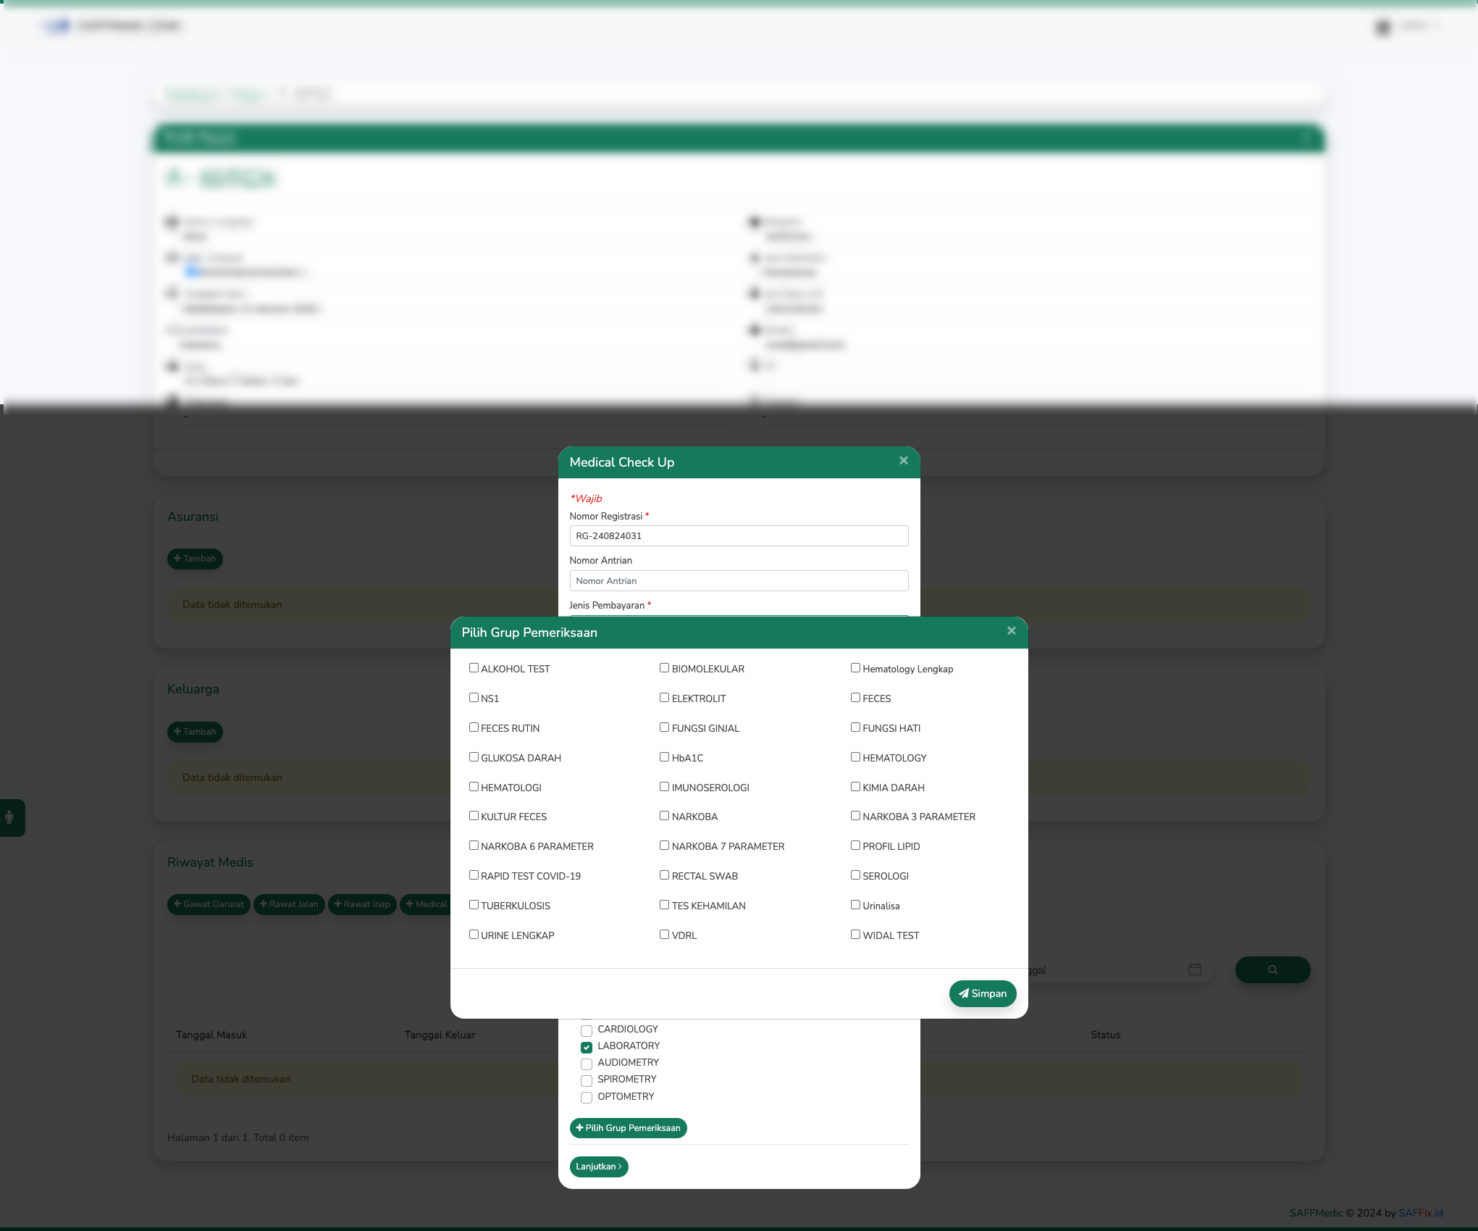The width and height of the screenshot is (1478, 1231).
Task: Uncheck the LABORATORY checkbox
Action: [x=587, y=1047]
